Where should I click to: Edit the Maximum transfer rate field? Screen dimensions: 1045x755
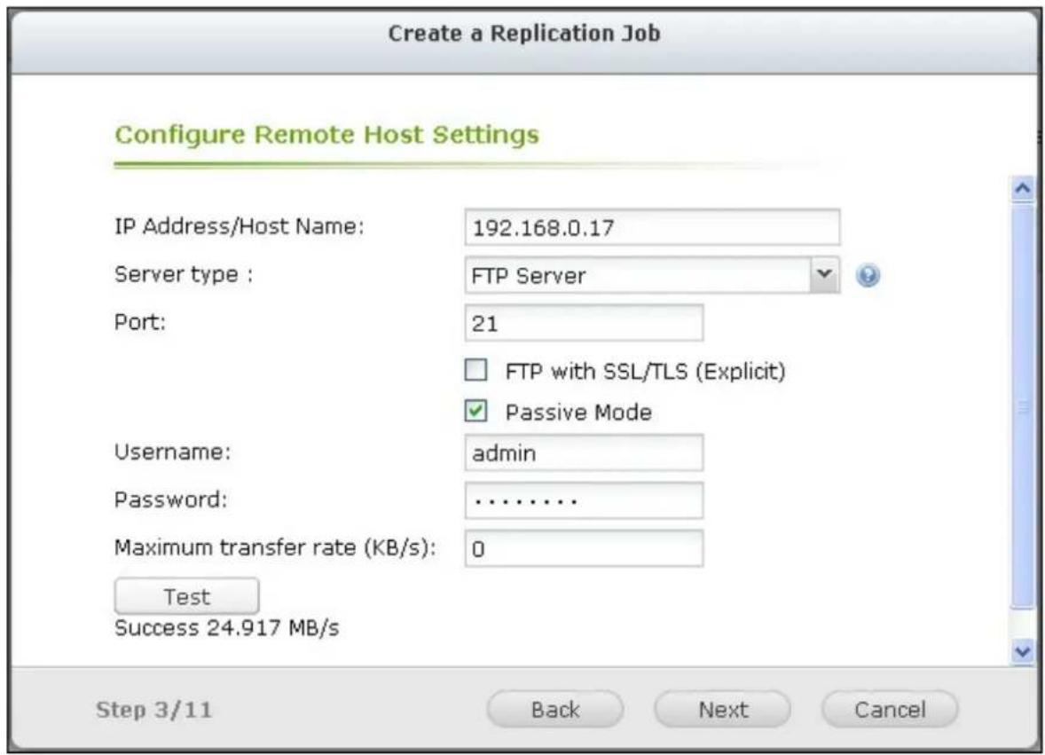[584, 548]
